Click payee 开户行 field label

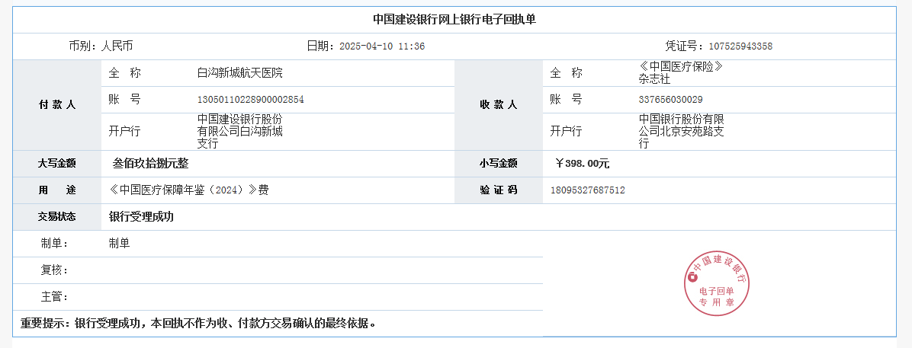(x=566, y=131)
